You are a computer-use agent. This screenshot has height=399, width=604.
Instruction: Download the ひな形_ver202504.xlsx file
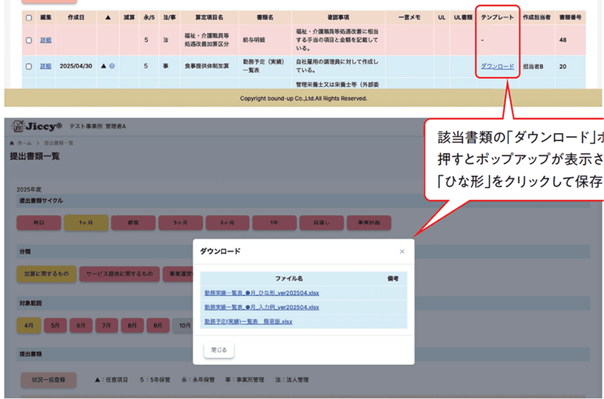261,293
